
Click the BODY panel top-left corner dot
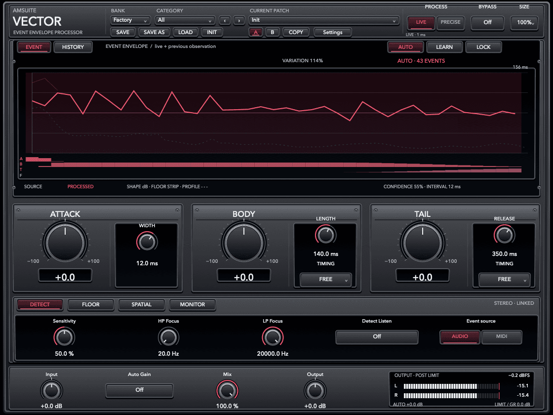tap(197, 210)
